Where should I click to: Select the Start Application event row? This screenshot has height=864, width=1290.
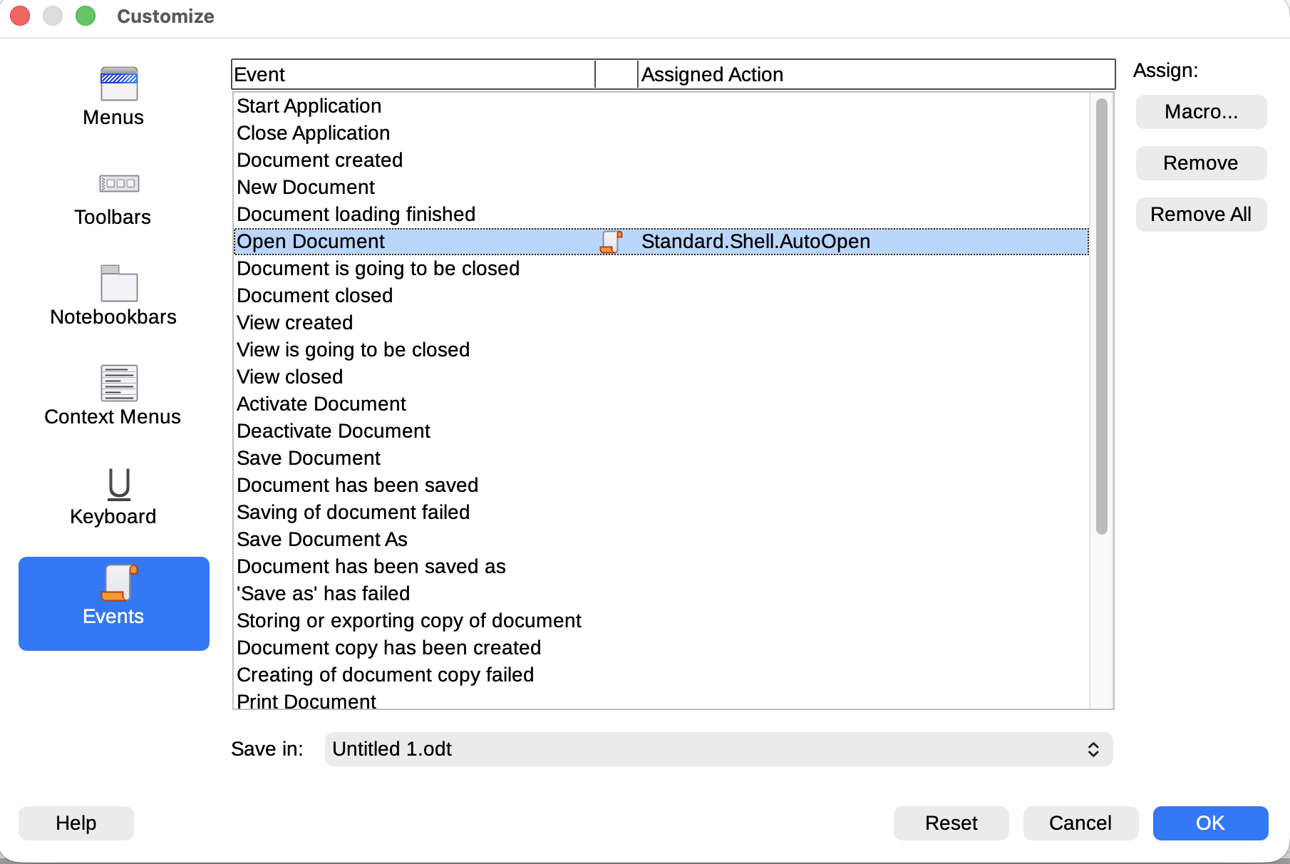pyautogui.click(x=309, y=106)
